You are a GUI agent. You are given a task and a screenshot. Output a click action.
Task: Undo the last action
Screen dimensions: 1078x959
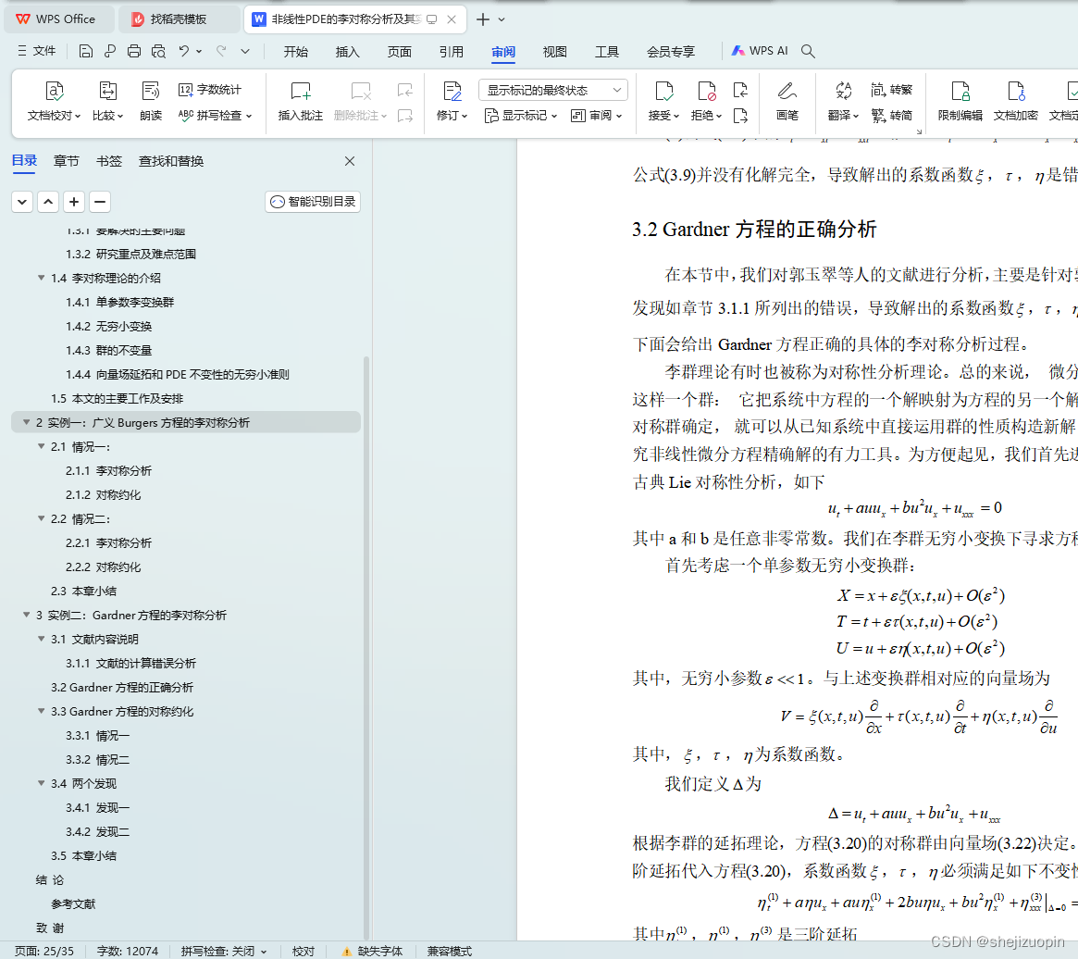[183, 51]
